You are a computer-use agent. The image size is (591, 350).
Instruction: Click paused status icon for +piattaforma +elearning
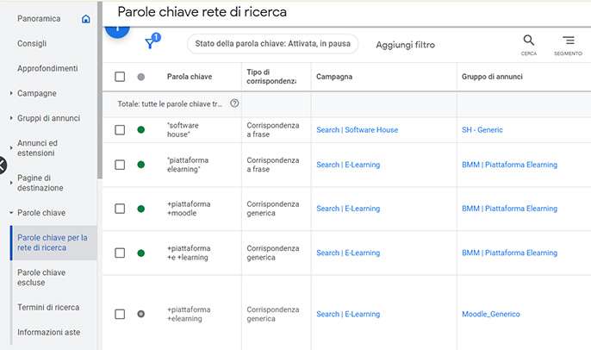pos(141,314)
